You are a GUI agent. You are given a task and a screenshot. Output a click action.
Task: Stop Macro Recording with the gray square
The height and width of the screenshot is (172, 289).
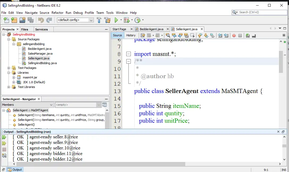240,36
